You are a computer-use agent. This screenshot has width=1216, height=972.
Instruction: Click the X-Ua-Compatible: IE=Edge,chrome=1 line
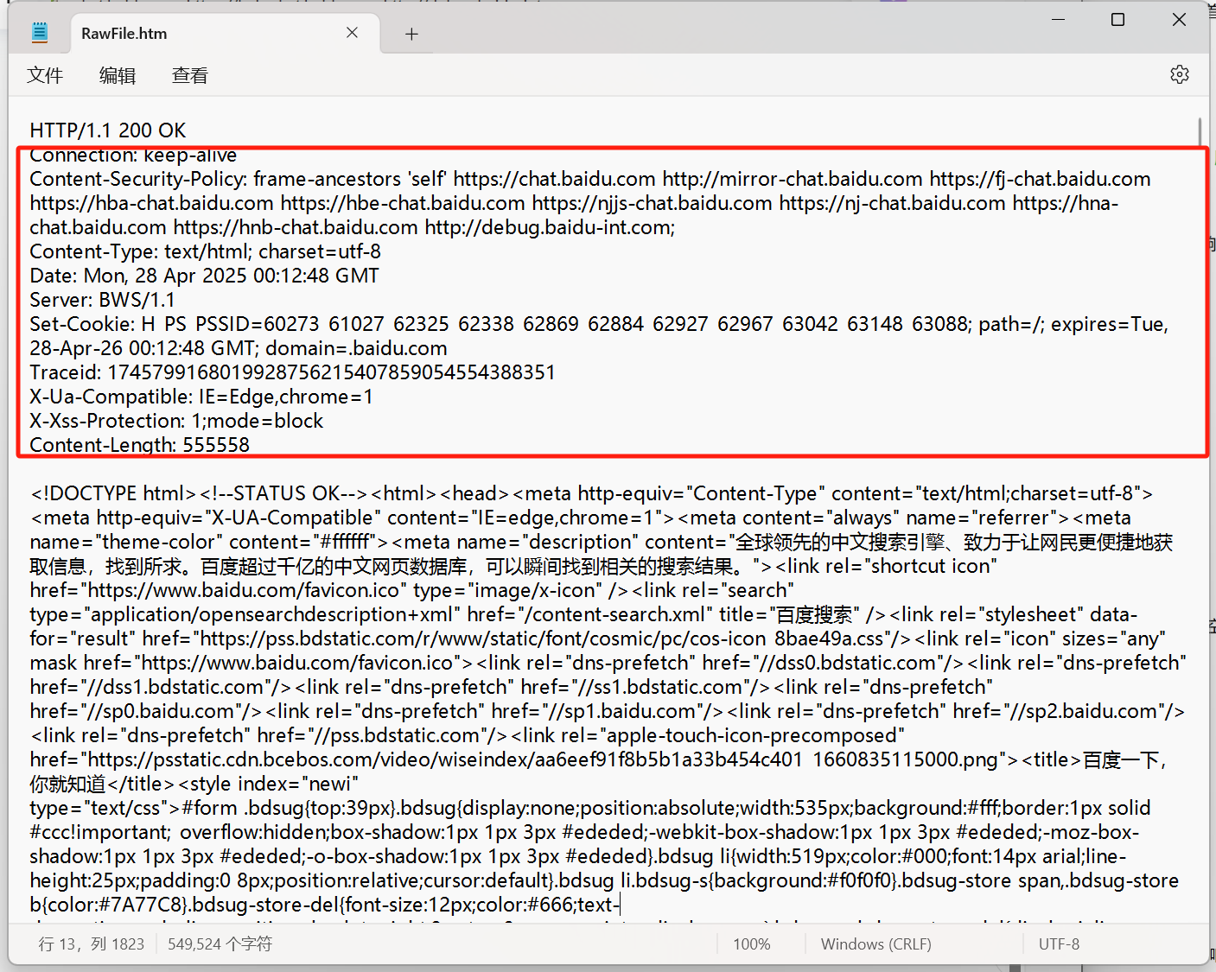pos(201,397)
